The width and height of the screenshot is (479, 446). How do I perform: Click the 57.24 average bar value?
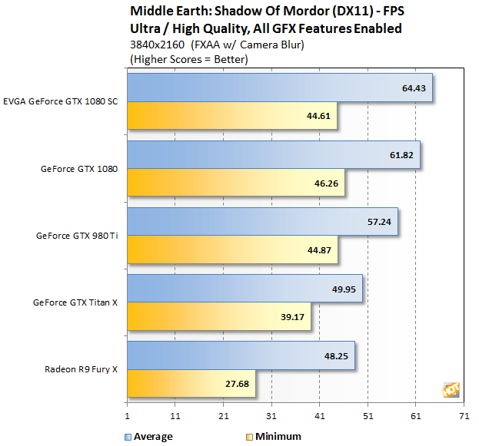pyautogui.click(x=379, y=222)
